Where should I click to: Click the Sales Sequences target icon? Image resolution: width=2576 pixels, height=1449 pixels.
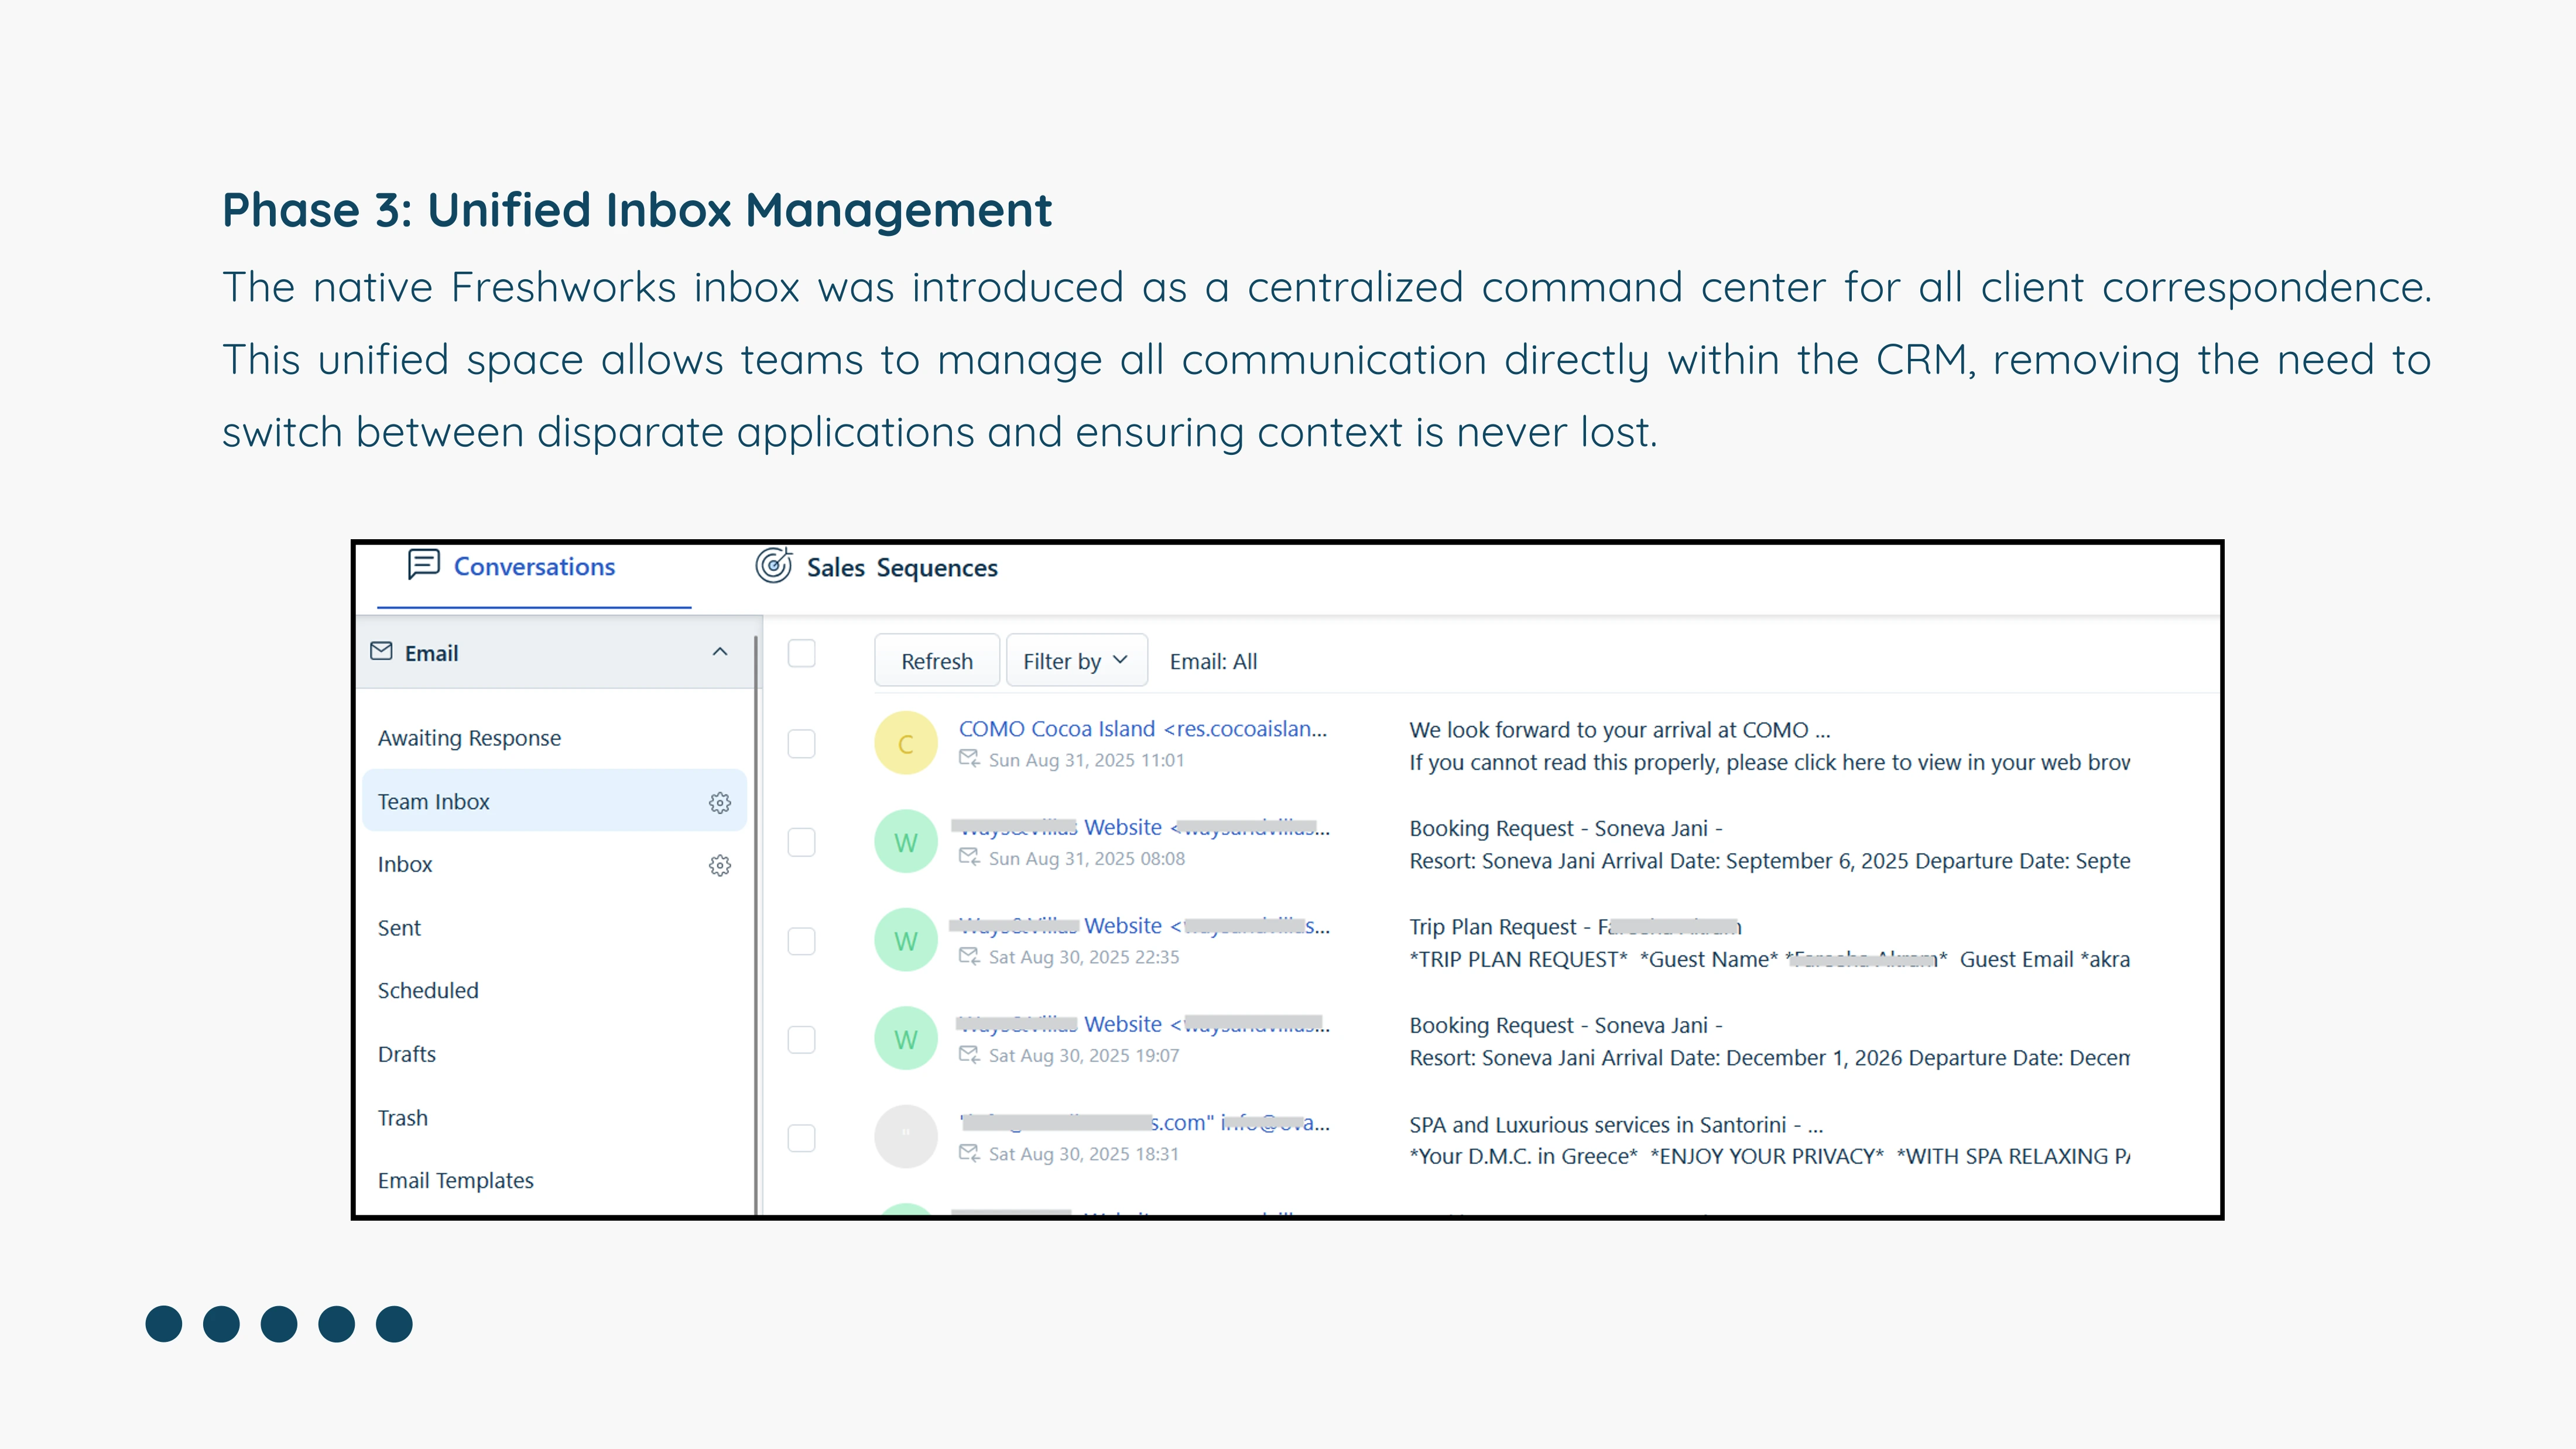coord(773,566)
